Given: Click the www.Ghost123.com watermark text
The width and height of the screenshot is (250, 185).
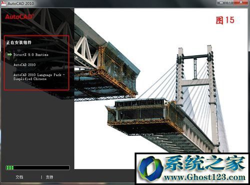Looking at the screenshot, I should 204,177.
